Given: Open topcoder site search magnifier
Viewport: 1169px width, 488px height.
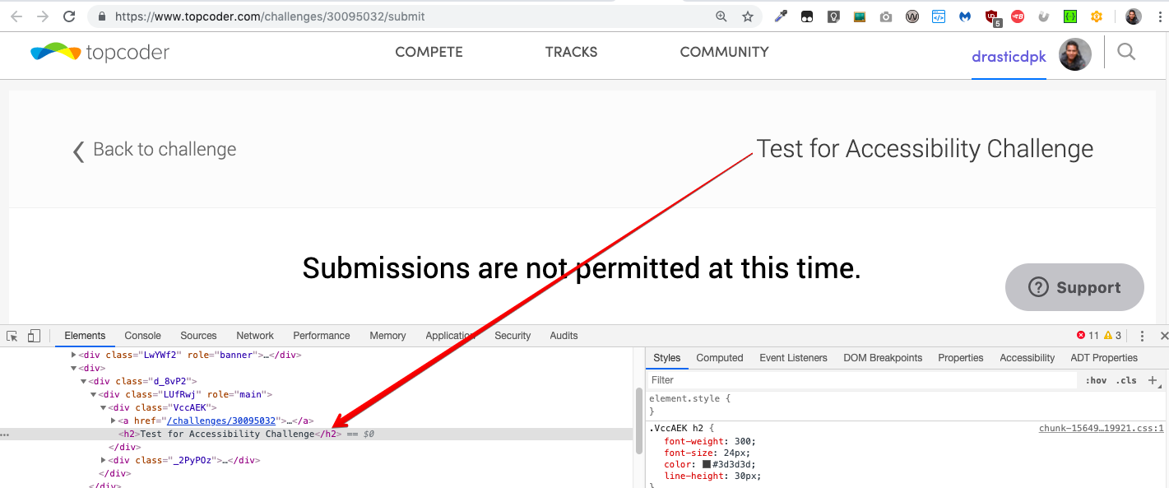Looking at the screenshot, I should tap(1126, 52).
